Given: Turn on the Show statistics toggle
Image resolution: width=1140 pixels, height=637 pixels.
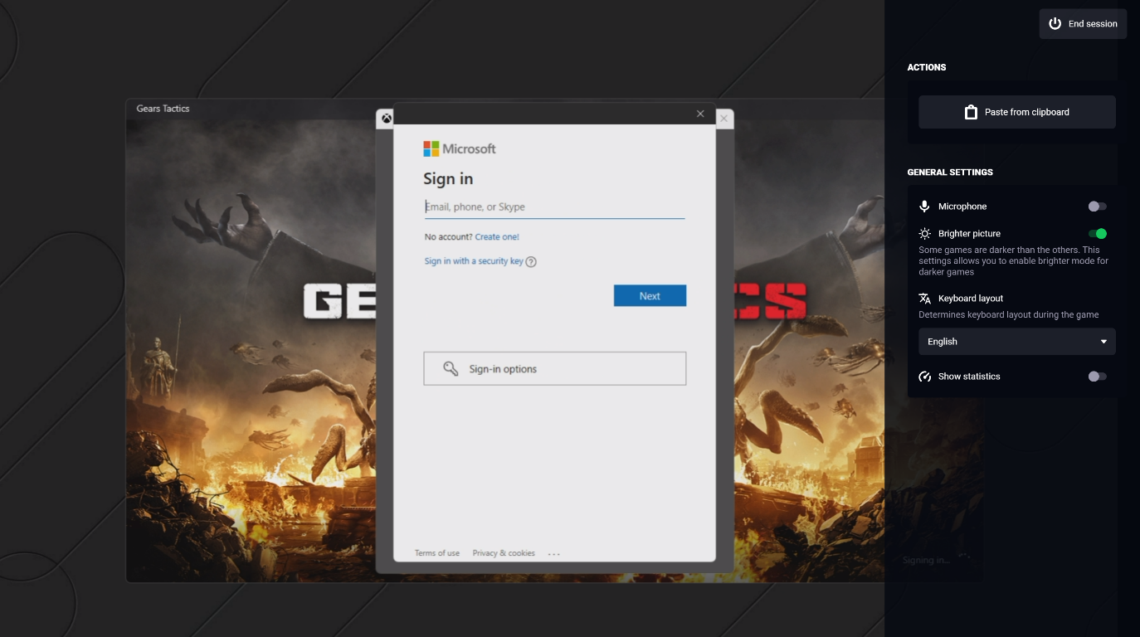Looking at the screenshot, I should (1097, 376).
